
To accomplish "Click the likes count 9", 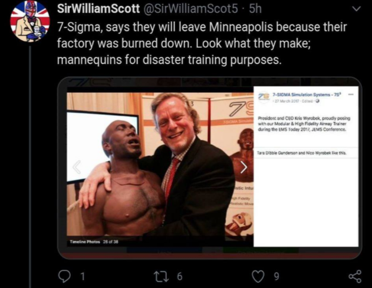I will point(276,276).
